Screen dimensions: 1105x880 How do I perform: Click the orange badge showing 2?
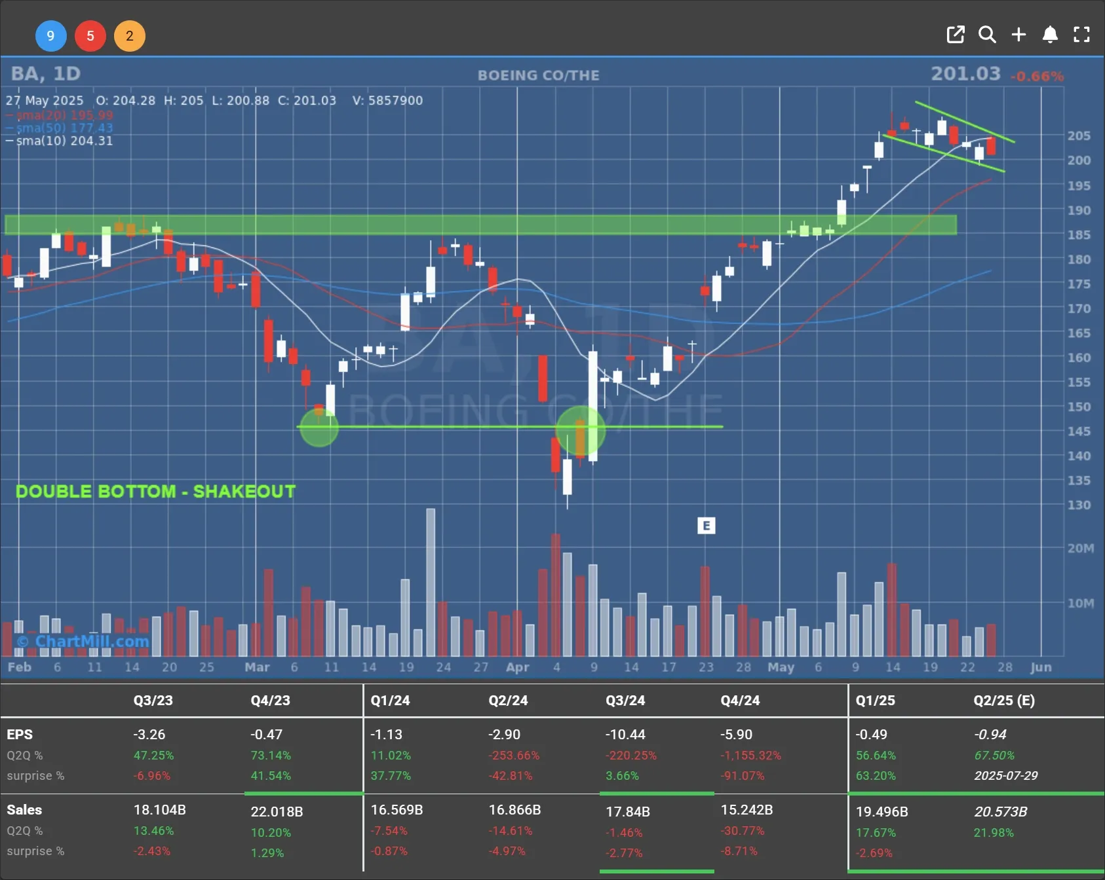click(x=130, y=35)
